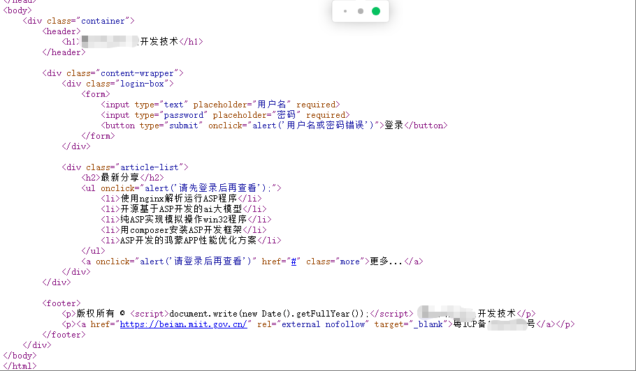
Task: Click the div class="login-box" line
Action: point(117,84)
